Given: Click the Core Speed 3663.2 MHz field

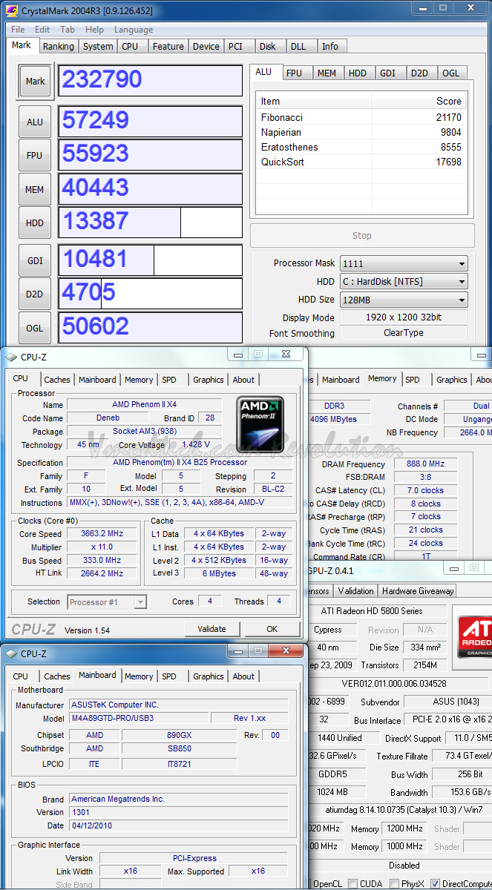Looking at the screenshot, I should 102,534.
